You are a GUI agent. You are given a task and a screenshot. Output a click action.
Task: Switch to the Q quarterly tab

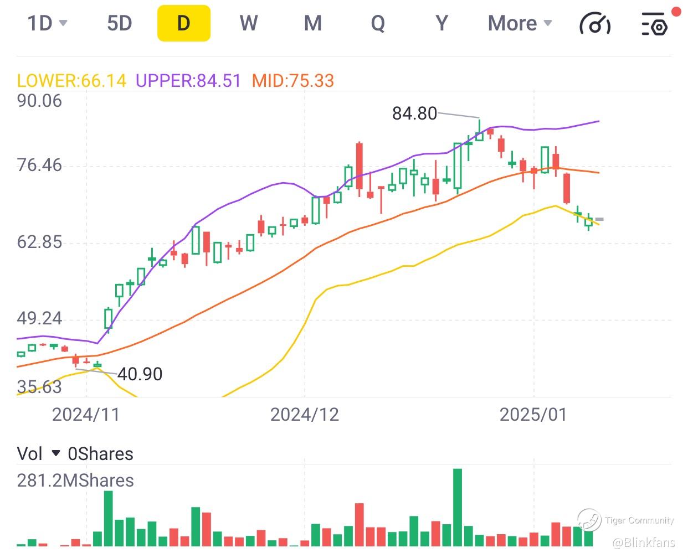click(378, 23)
